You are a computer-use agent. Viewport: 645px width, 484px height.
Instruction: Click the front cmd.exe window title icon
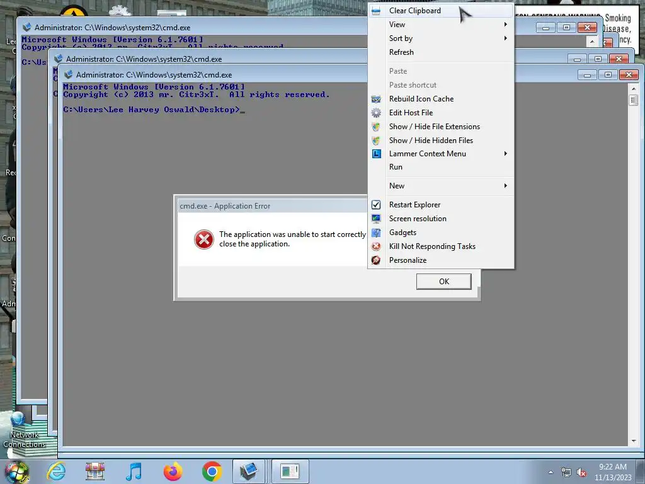(x=68, y=74)
